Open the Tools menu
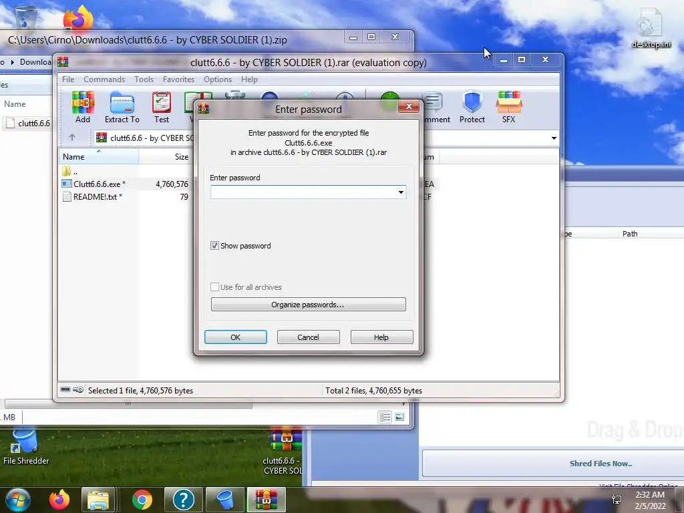Screen dimensions: 684x513 (144, 79)
